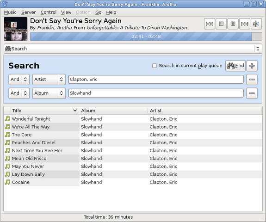
Task: Click the album link Unforgettable: A Tribute To Dinah Washington
Action: click(137, 28)
